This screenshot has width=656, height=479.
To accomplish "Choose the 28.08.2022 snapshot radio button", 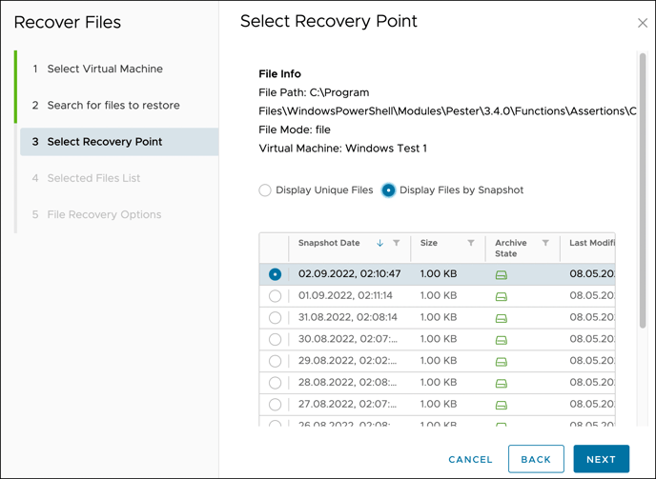I will 275,383.
